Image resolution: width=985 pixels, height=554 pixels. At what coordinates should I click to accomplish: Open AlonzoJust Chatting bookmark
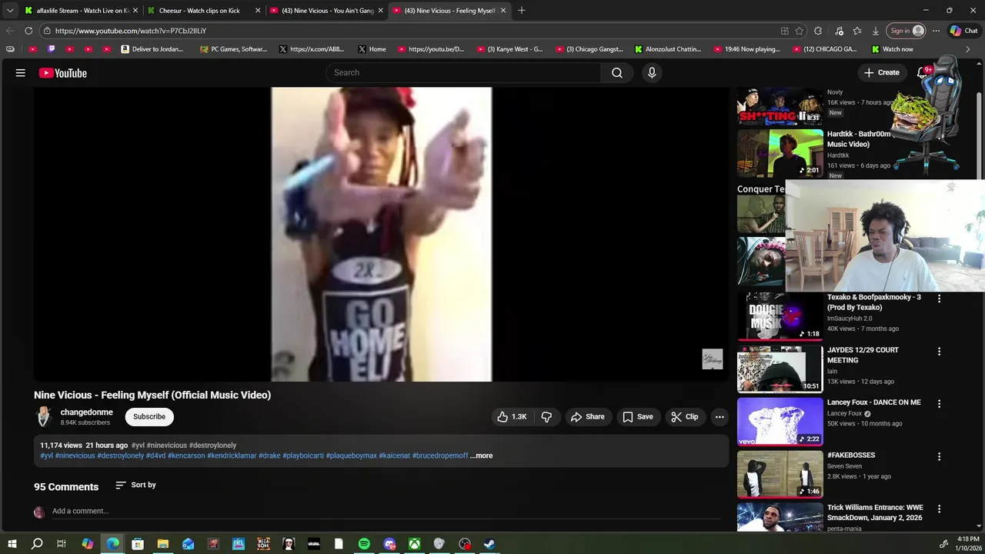(x=667, y=49)
